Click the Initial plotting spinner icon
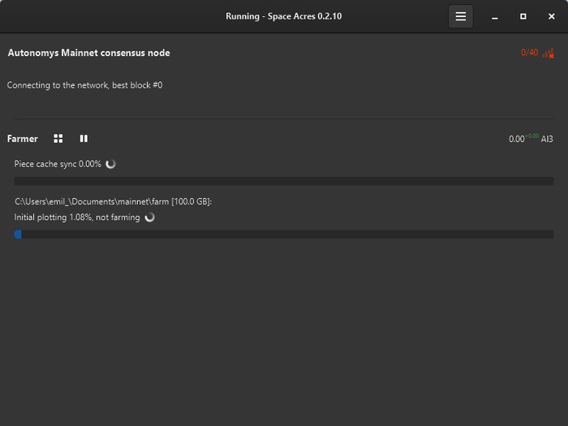Viewport: 568px width, 426px height. [x=149, y=217]
